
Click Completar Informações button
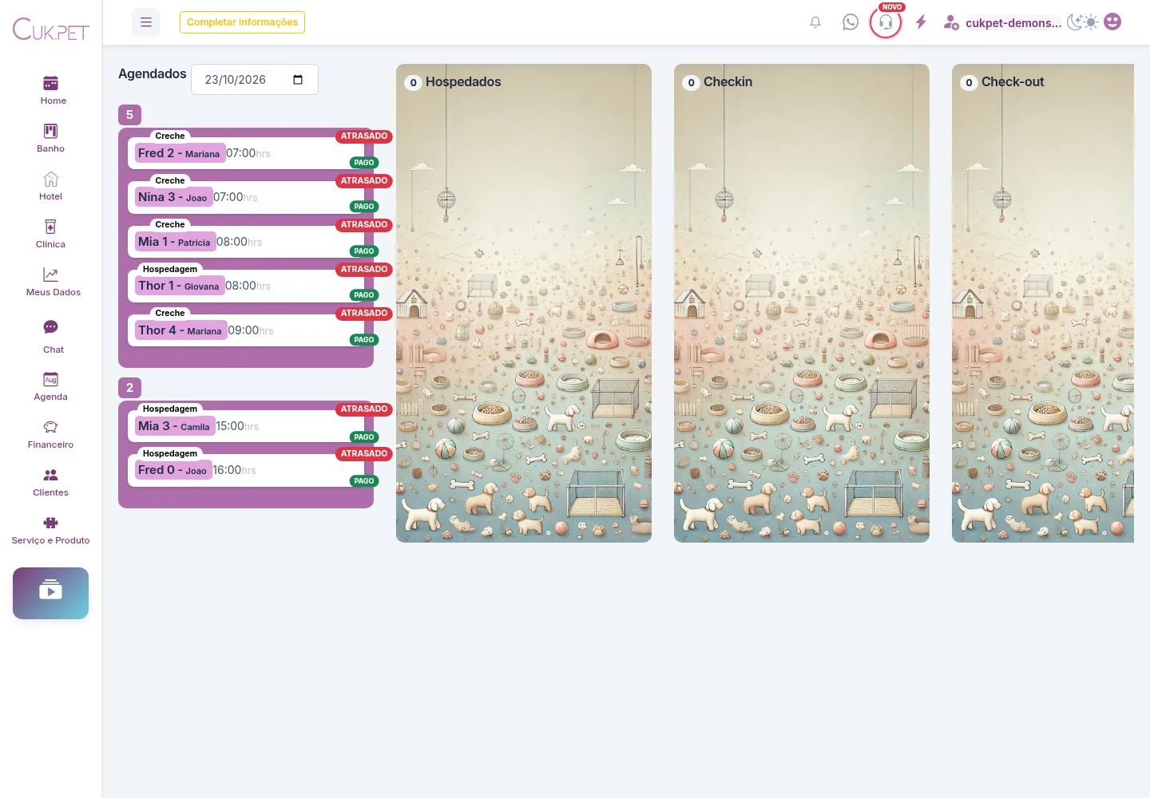(x=242, y=22)
